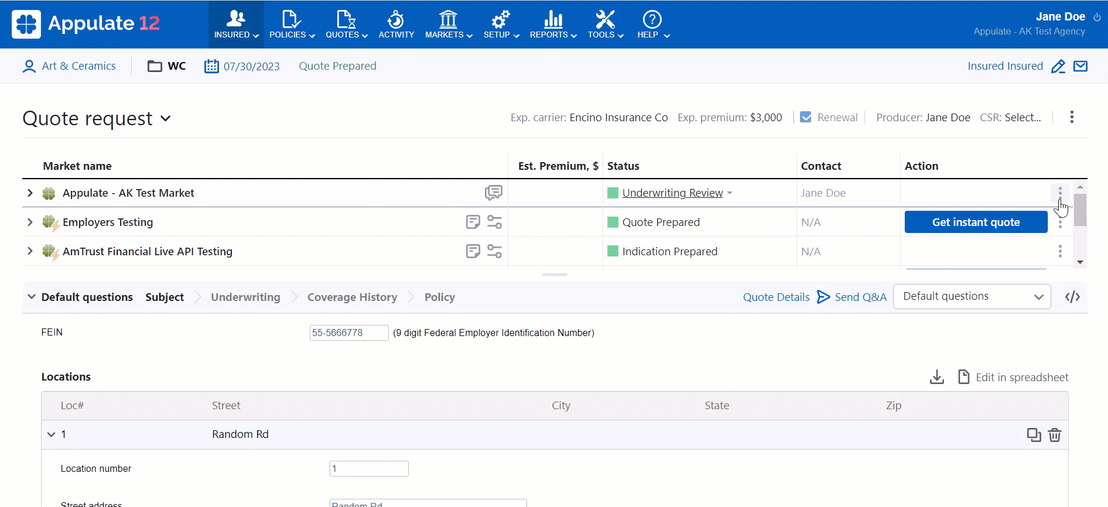This screenshot has height=507, width=1108.
Task: Open the Policies menu
Action: tap(292, 25)
